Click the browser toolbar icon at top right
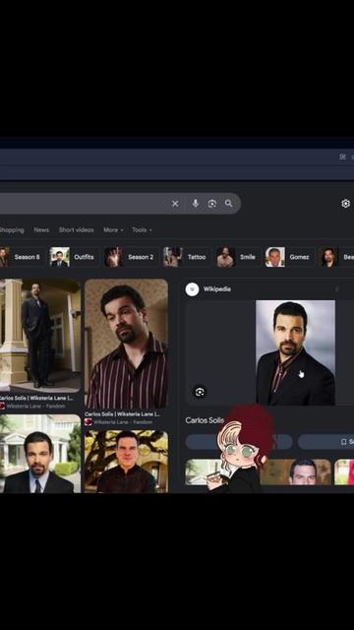Viewport: 354px width, 630px height. [342, 157]
